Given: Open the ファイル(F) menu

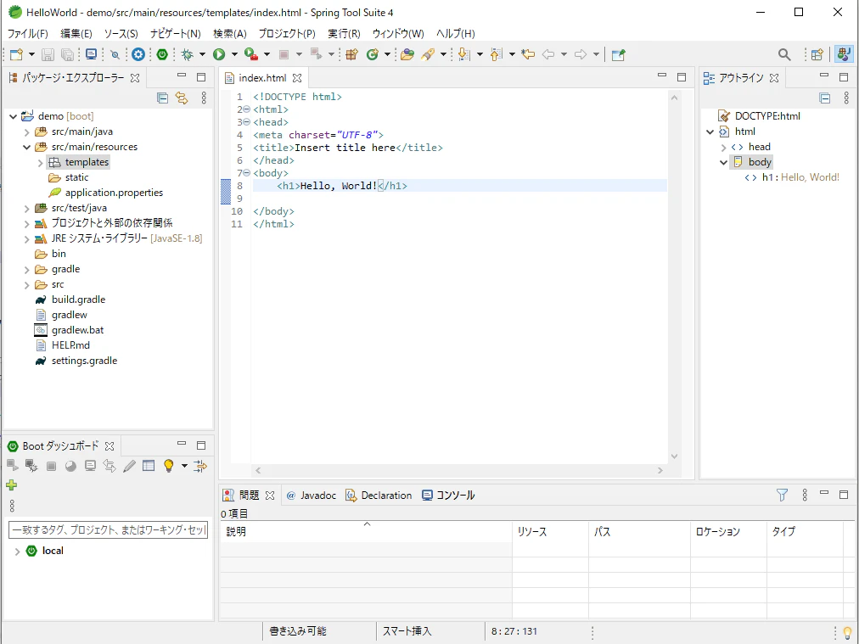Looking at the screenshot, I should pos(27,33).
